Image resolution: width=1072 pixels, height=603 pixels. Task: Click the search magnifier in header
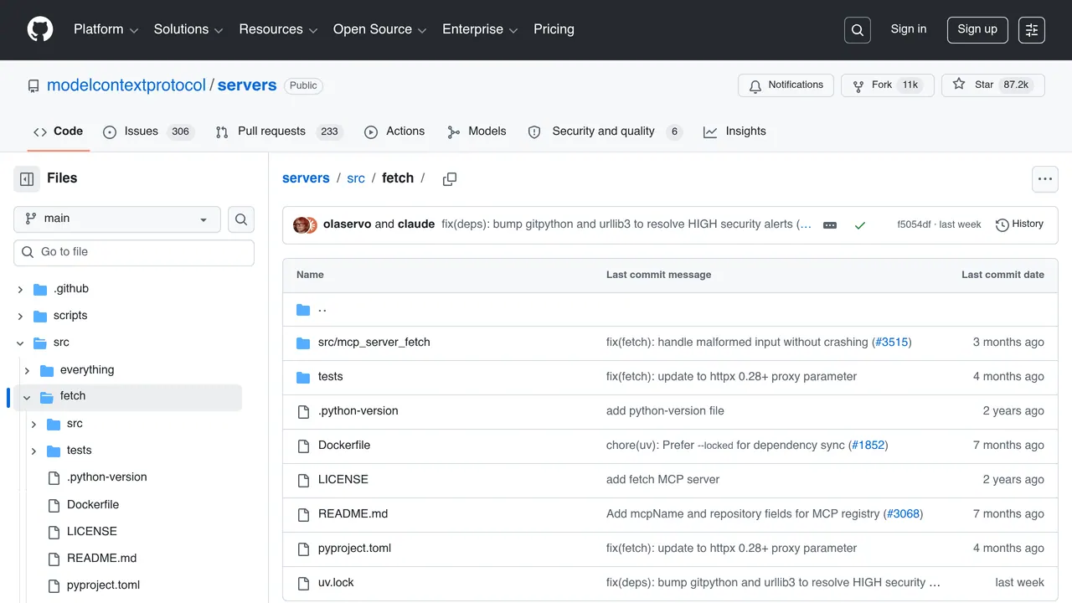[x=858, y=30]
